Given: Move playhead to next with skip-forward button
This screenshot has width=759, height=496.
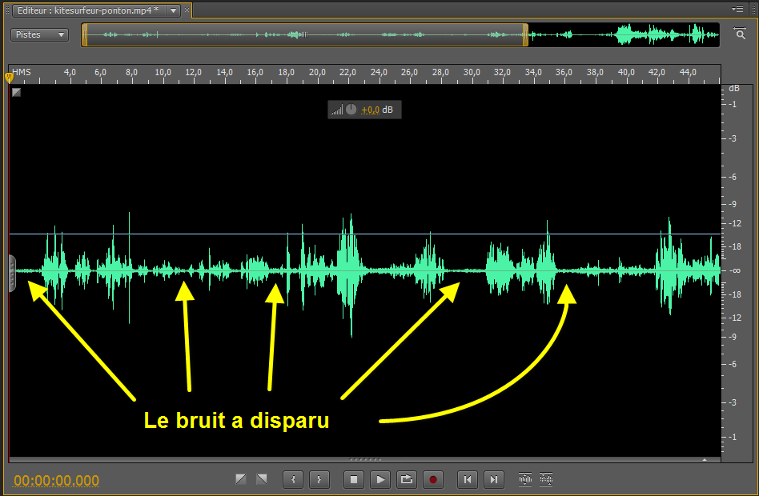Looking at the screenshot, I should coord(494,479).
